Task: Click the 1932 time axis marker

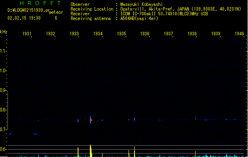Action: tap(50, 33)
